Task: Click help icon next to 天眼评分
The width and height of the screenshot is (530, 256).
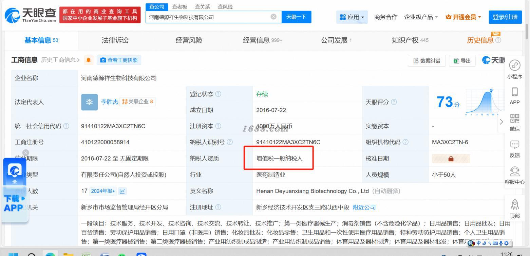Action: click(394, 102)
